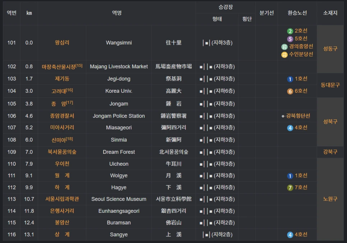Open footnote 15 on Majang Livestock Market
Image resolution: width=347 pixels, height=243 pixels.
click(x=79, y=66)
